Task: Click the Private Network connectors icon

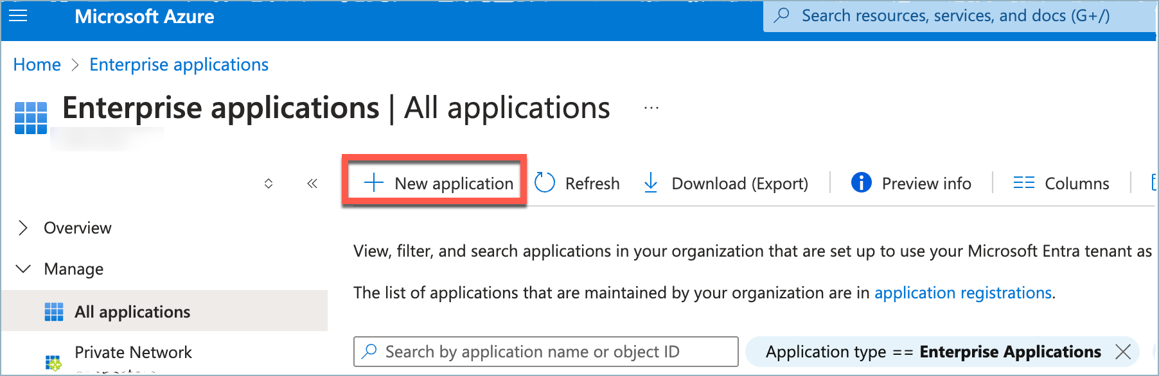Action: [53, 363]
